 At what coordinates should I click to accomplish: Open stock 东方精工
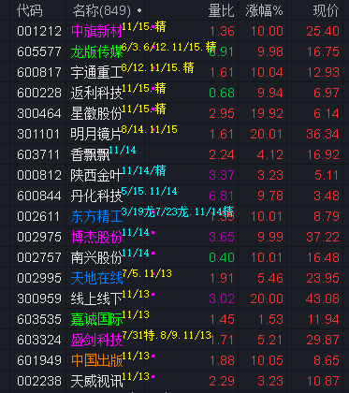click(96, 216)
